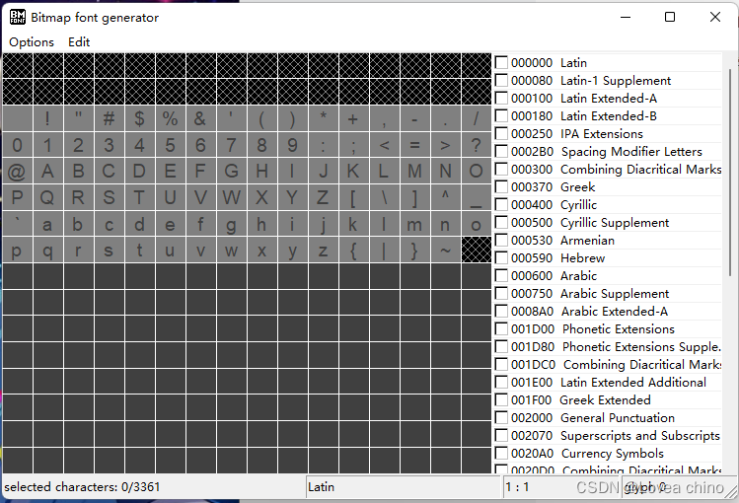
Task: Select the uppercase A glyph
Action: pyautogui.click(x=48, y=171)
